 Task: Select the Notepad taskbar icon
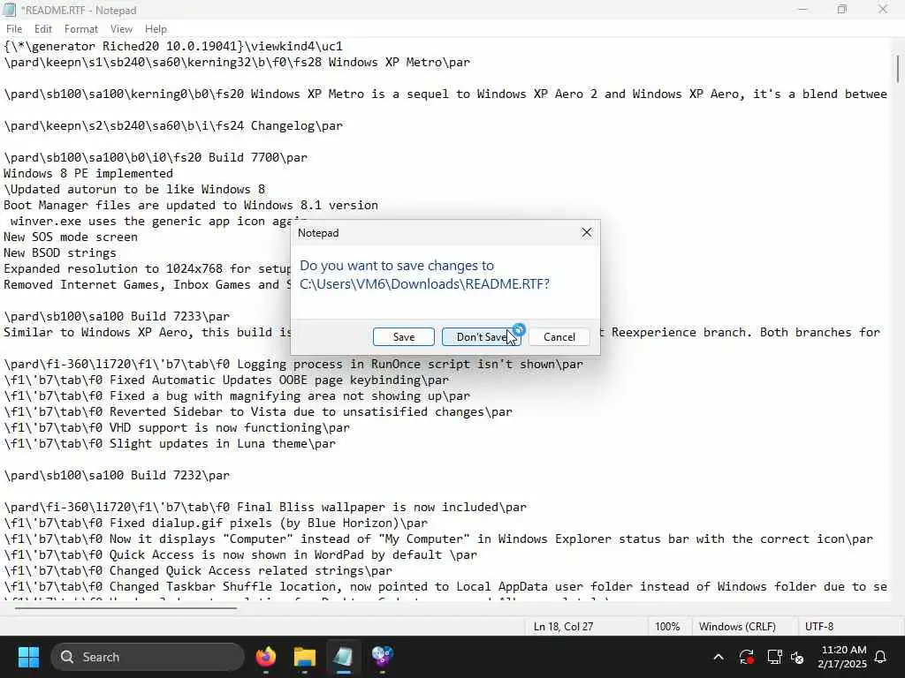point(344,657)
